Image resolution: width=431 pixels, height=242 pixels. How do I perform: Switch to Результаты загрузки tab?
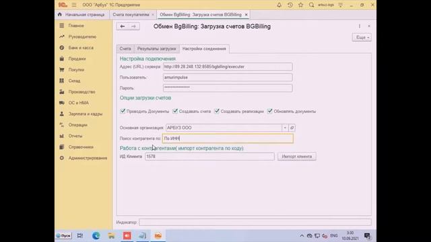156,48
